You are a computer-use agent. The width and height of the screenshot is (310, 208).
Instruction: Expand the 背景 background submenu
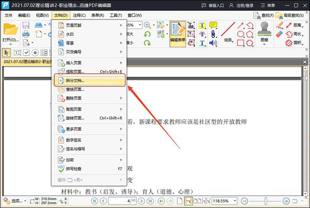[89, 43]
